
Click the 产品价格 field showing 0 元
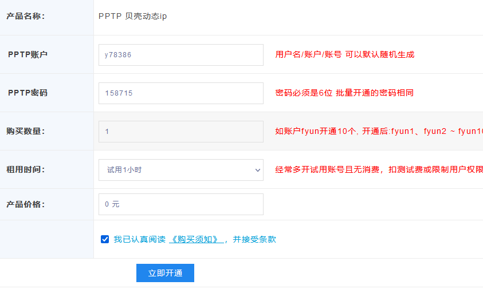click(x=180, y=204)
